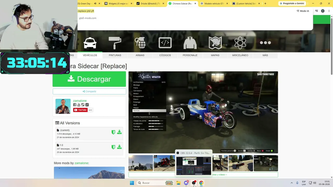Open the hoodie Personaje category icon
This screenshot has height=187, width=333.
pos(190,43)
